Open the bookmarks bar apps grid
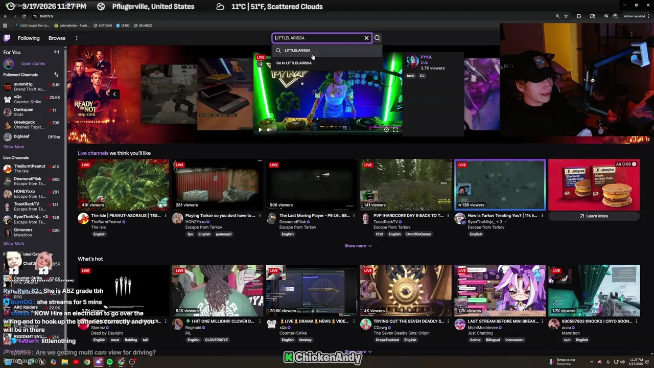The height and width of the screenshot is (368, 654). 5,25
